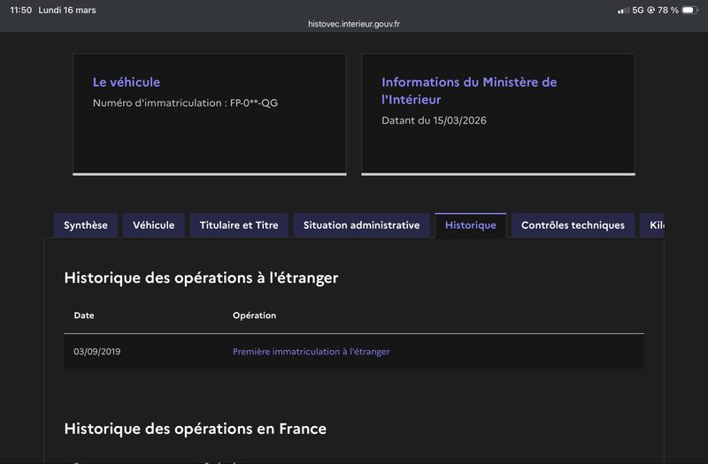Click the Première immatriculation à l'étranger link
This screenshot has width=708, height=464.
click(311, 352)
